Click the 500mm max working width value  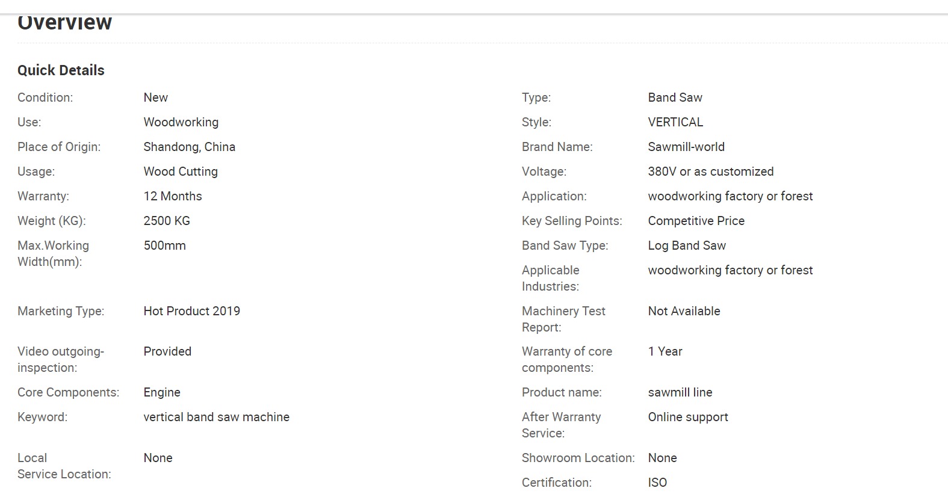click(x=164, y=245)
